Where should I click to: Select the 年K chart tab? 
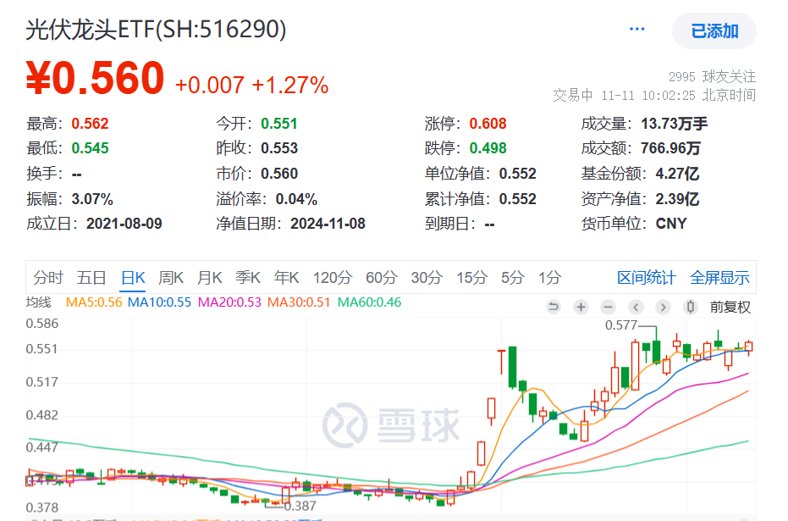286,278
